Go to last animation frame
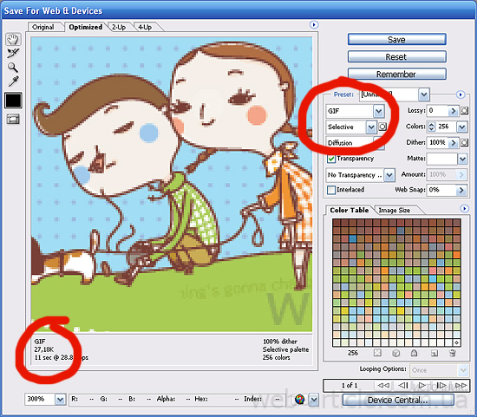This screenshot has height=417, width=477. (x=461, y=386)
